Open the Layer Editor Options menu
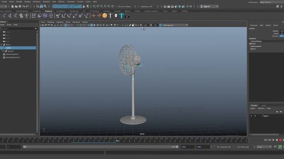 (261, 108)
